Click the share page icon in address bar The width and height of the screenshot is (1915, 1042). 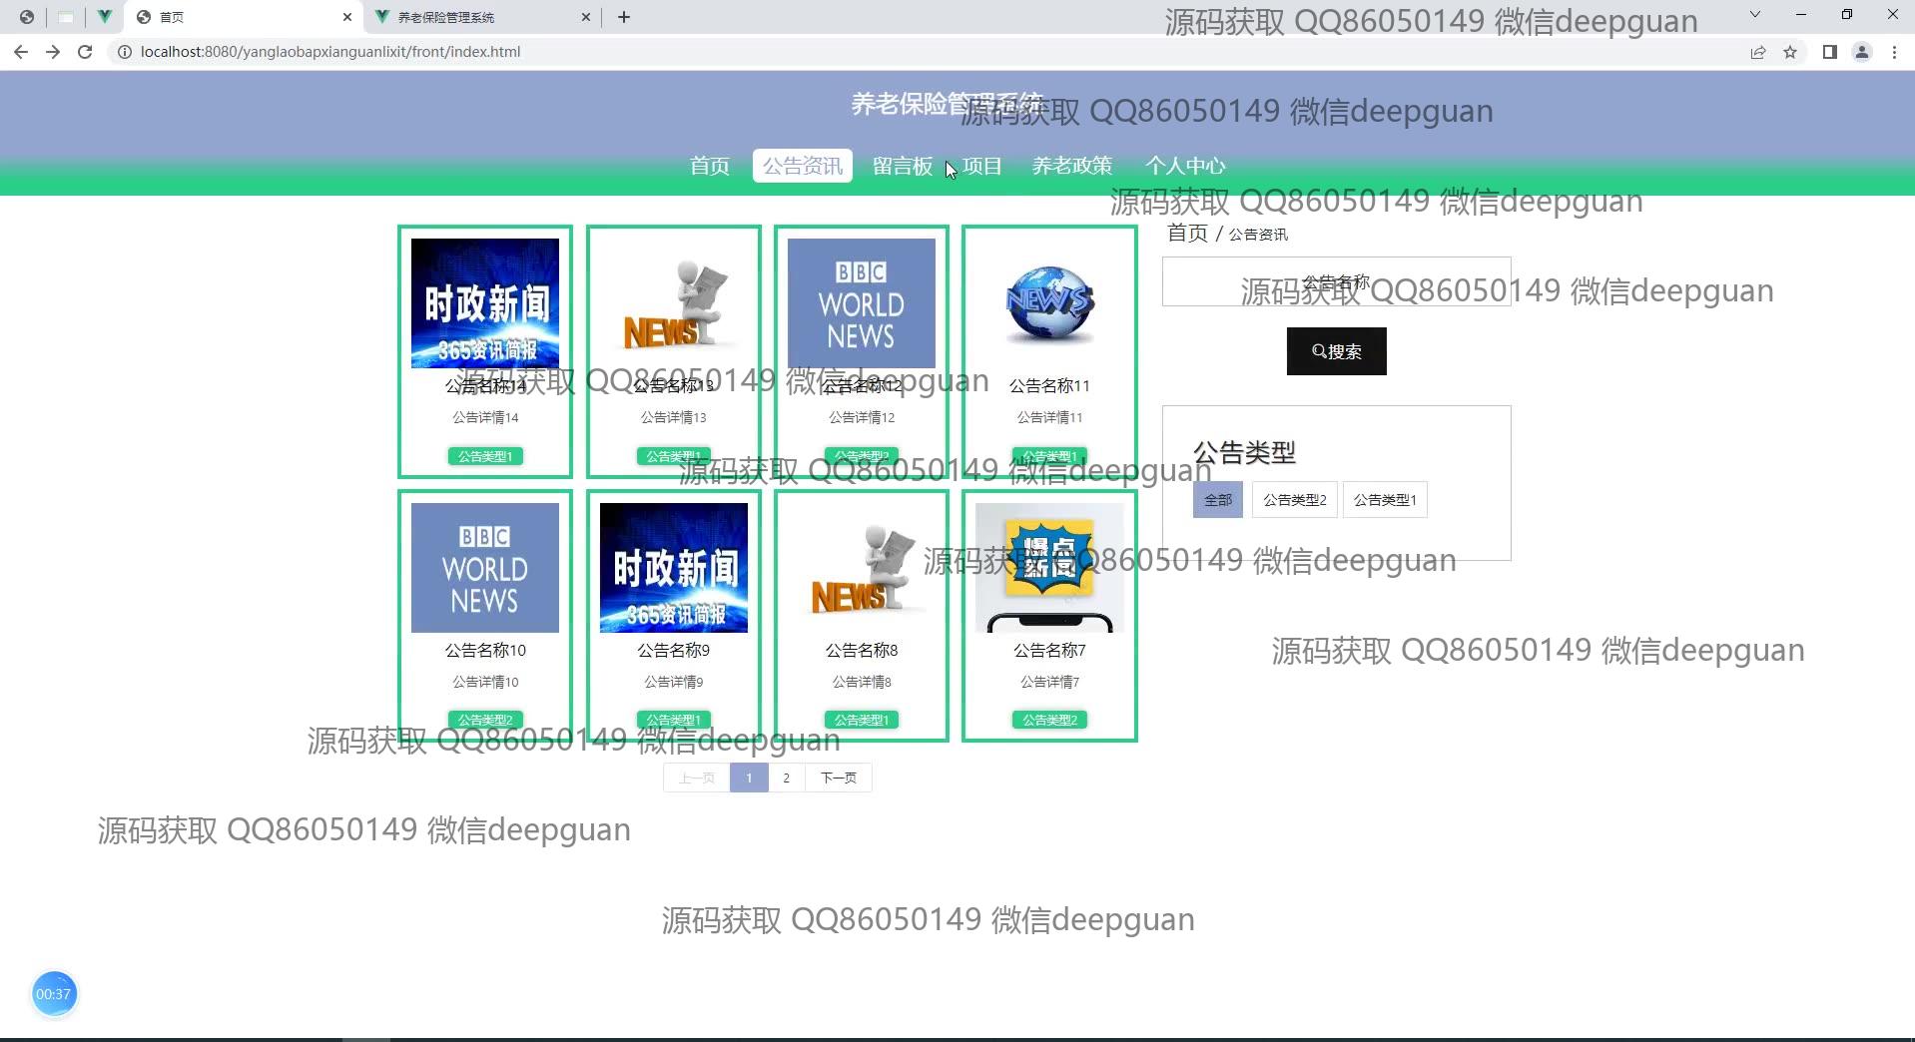(x=1758, y=52)
